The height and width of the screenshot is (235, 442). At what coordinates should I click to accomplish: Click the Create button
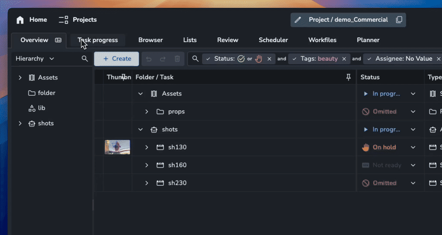coord(116,59)
